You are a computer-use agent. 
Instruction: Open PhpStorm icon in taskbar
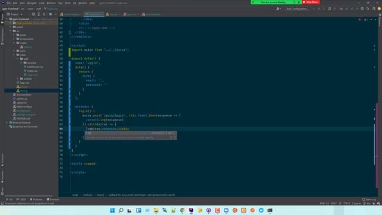pyautogui.click(x=191, y=210)
